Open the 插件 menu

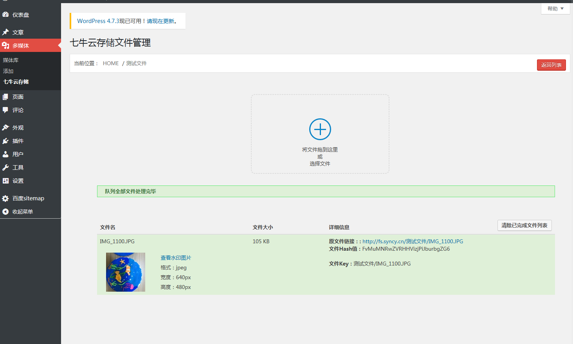pos(31,141)
